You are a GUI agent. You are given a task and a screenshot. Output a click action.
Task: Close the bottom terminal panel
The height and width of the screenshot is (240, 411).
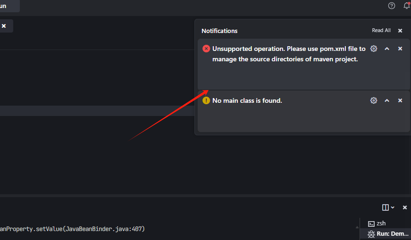(x=404, y=207)
